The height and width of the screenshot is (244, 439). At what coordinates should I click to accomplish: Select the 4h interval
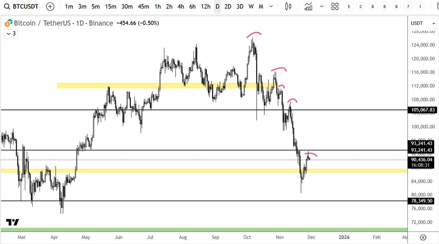(x=181, y=7)
